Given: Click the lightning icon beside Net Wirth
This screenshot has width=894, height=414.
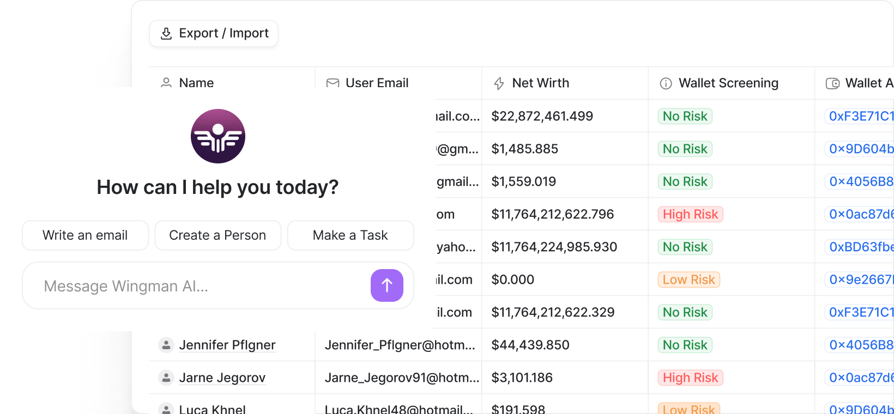Looking at the screenshot, I should [499, 83].
